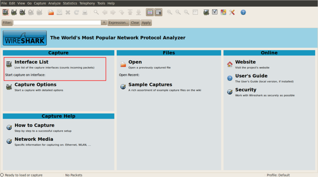This screenshot has height=177, width=318.
Task: Click the expert info status circle icon
Action: [x=2, y=175]
